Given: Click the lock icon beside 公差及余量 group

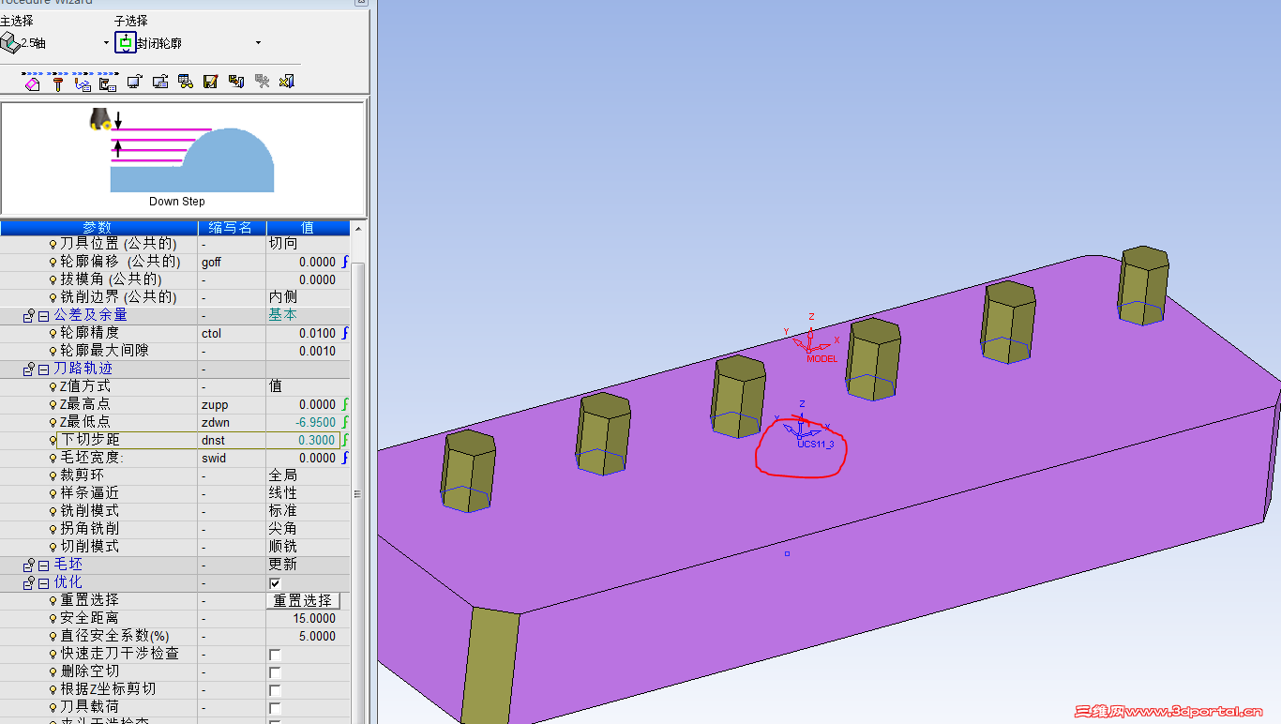Looking at the screenshot, I should [29, 315].
